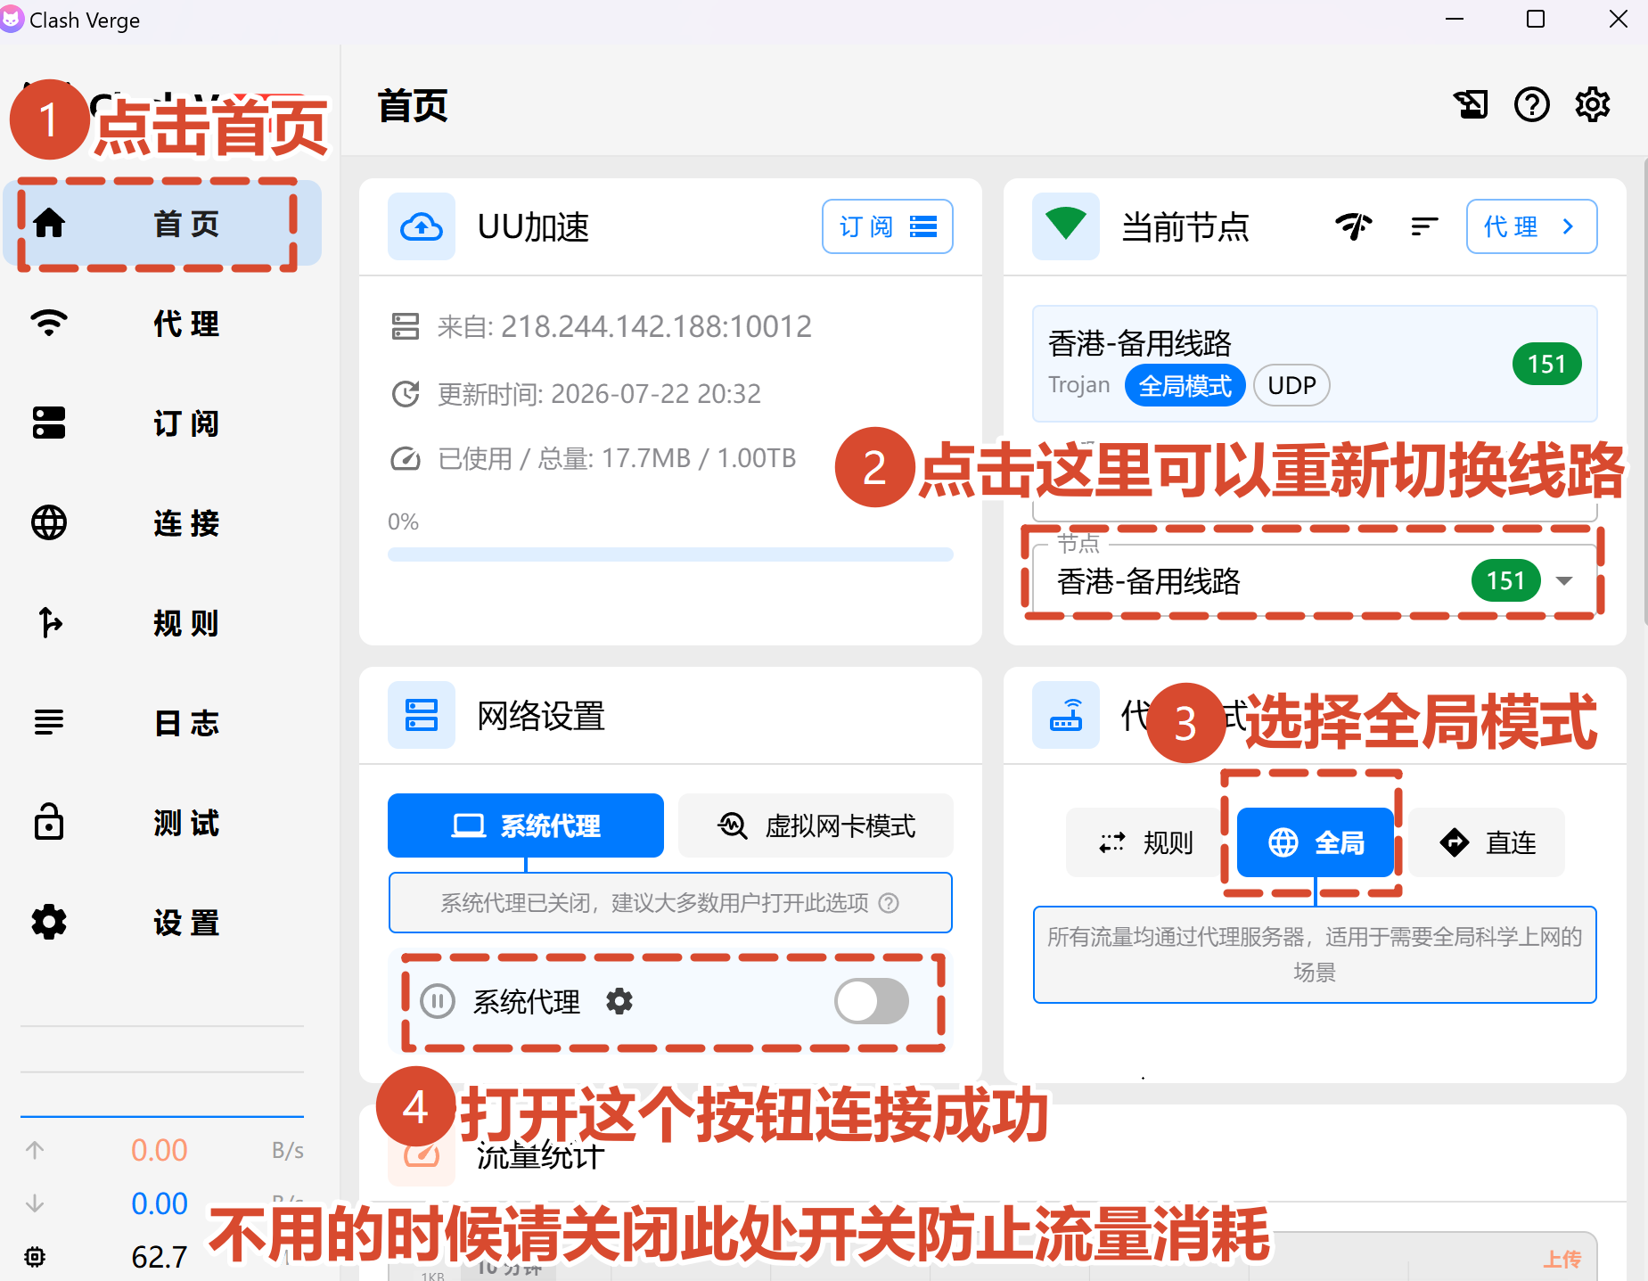Click the upload arrow icon in sidebar traffic
This screenshot has width=1648, height=1281.
point(35,1150)
